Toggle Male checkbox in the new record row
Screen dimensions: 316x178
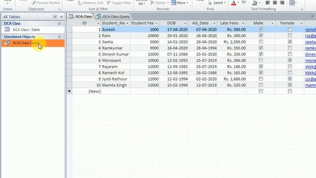[261, 91]
